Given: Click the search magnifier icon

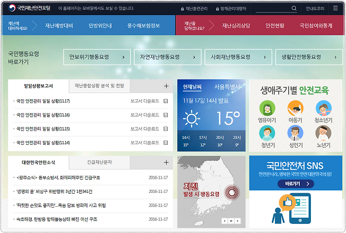Looking at the screenshot, I should 294,8.
